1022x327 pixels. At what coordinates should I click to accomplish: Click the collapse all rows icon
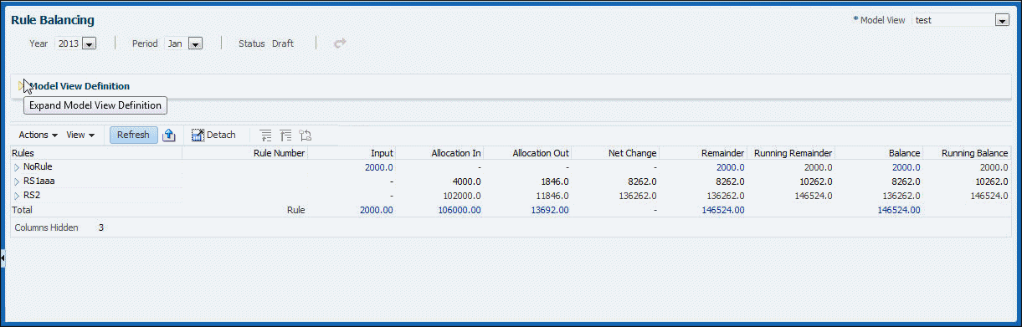click(x=285, y=135)
